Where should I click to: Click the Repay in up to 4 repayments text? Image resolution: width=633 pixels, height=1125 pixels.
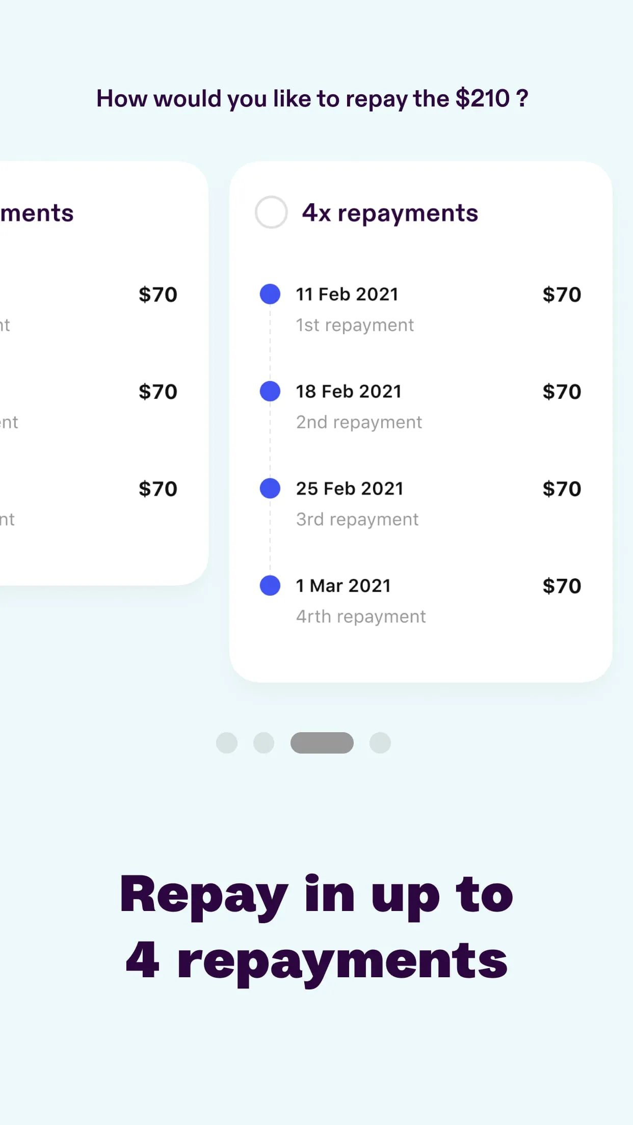point(316,927)
